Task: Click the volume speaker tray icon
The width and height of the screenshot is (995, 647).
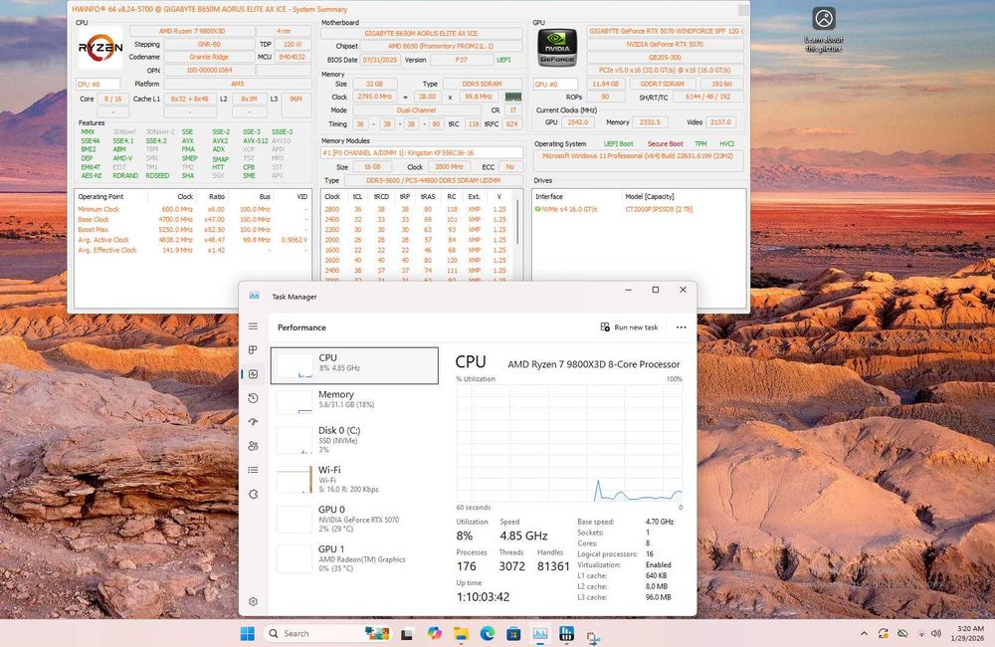Action: (936, 634)
